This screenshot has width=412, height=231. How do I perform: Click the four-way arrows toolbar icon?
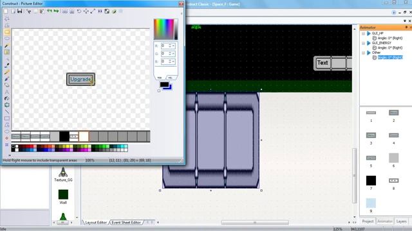click(86, 12)
